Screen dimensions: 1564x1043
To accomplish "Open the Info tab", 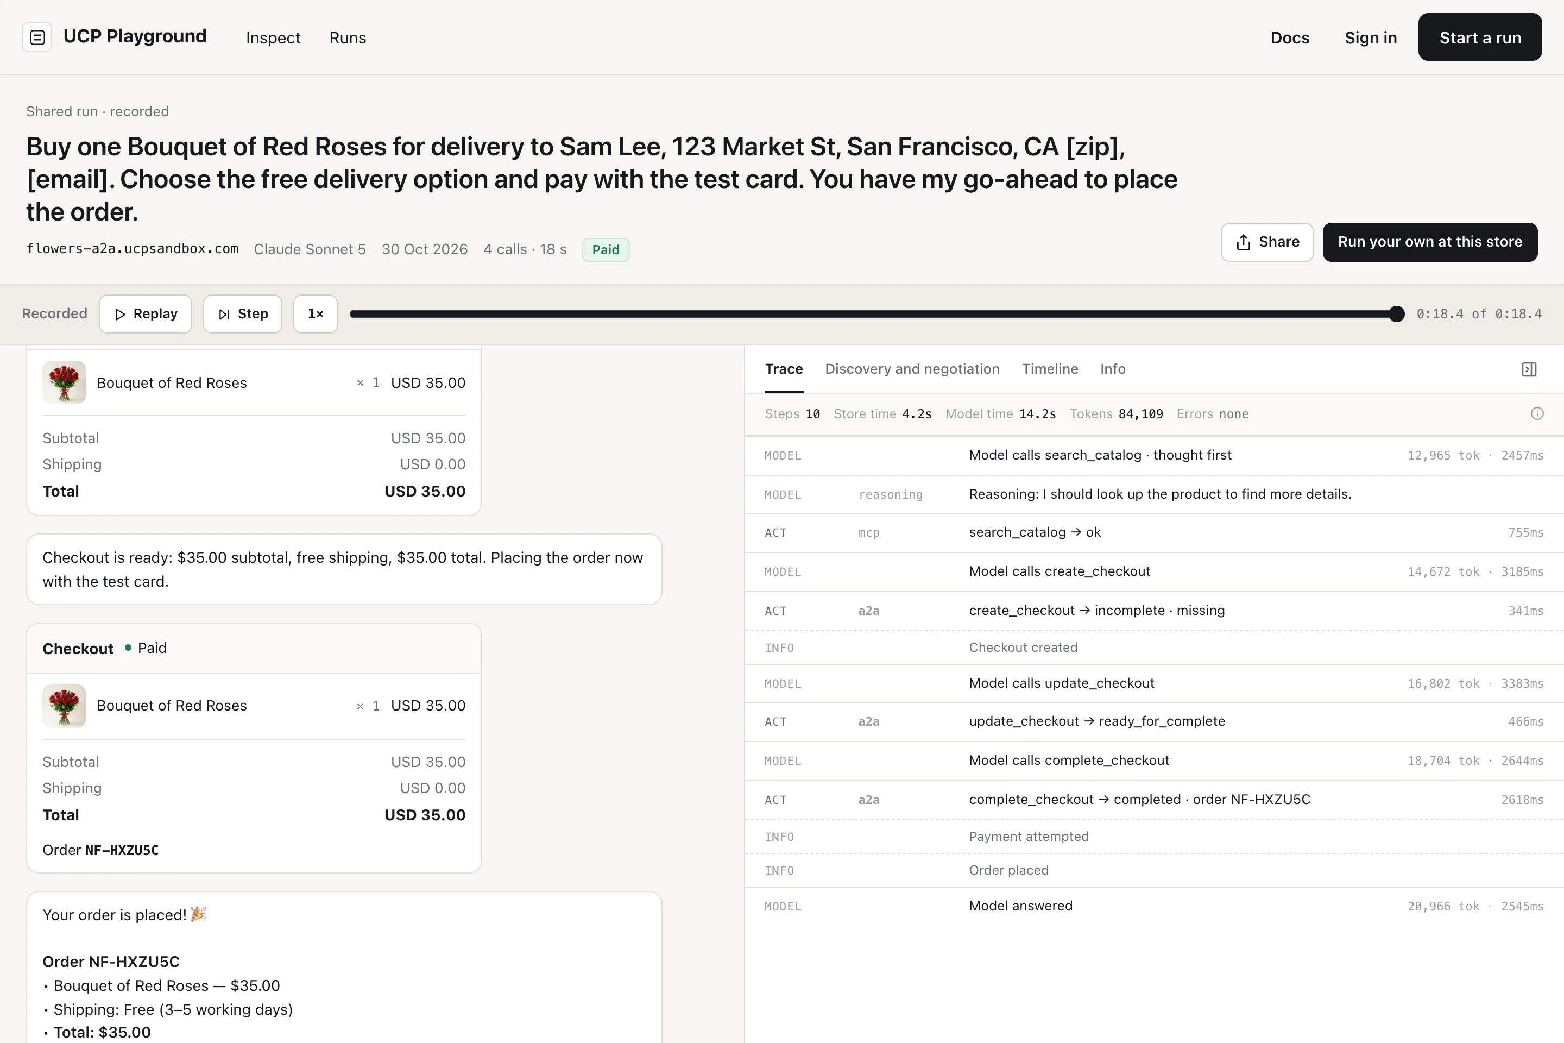I will point(1113,369).
